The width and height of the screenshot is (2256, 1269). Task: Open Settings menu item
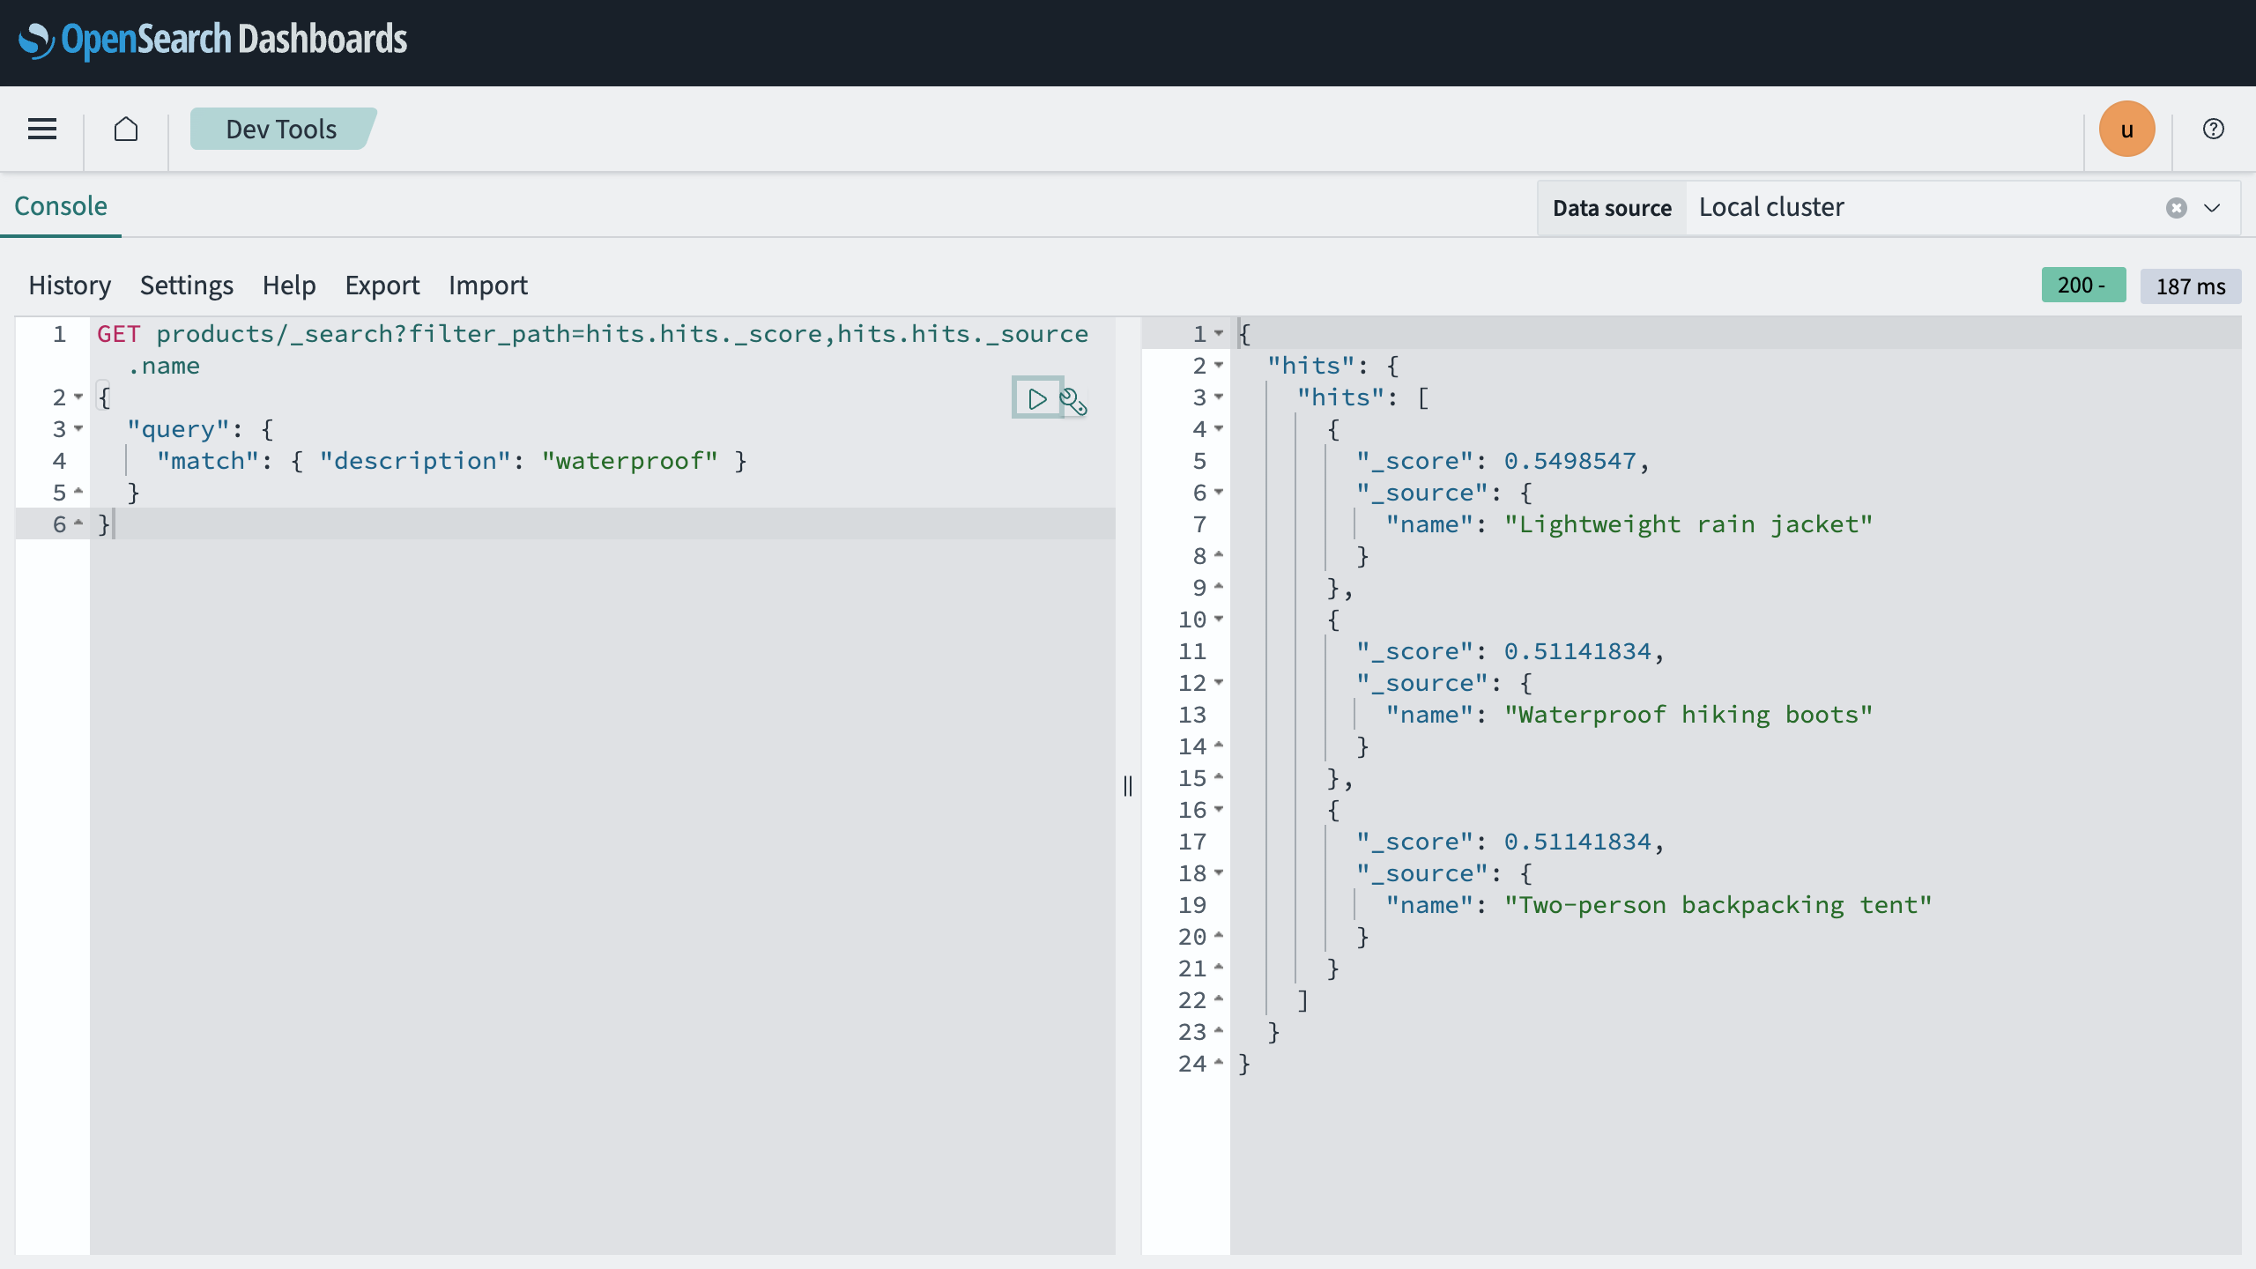[186, 286]
